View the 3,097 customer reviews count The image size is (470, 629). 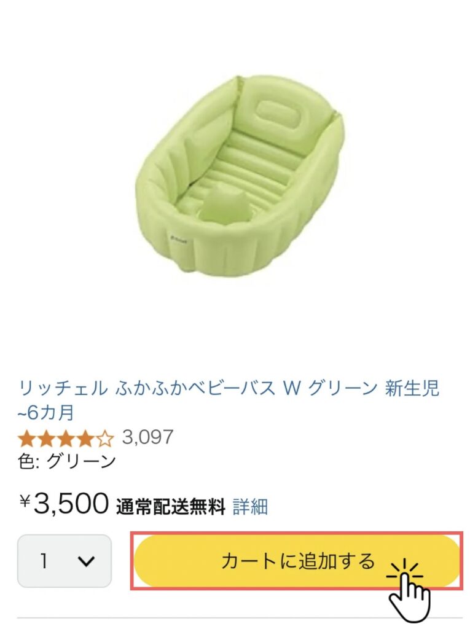pyautogui.click(x=147, y=437)
